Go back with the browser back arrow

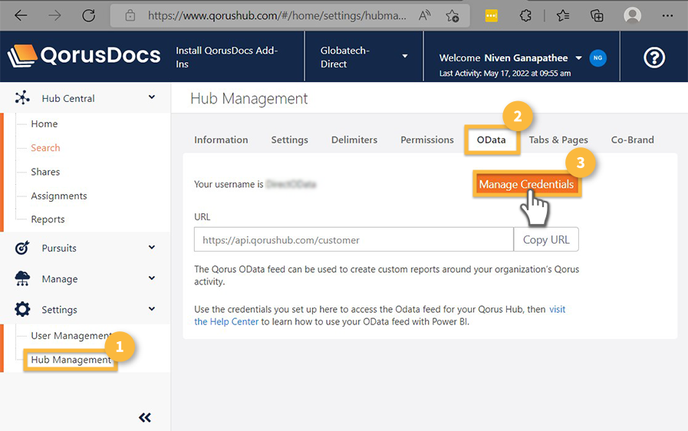tap(21, 16)
